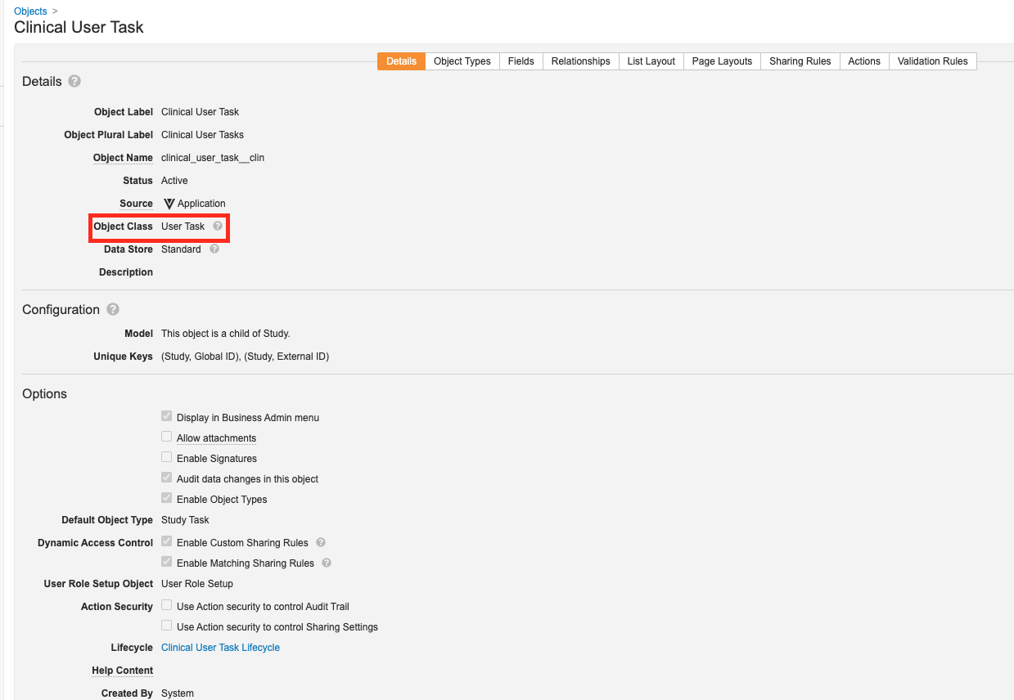Click help icon for Enable Matching Sharing Rules
The width and height of the screenshot is (1014, 700).
(327, 563)
